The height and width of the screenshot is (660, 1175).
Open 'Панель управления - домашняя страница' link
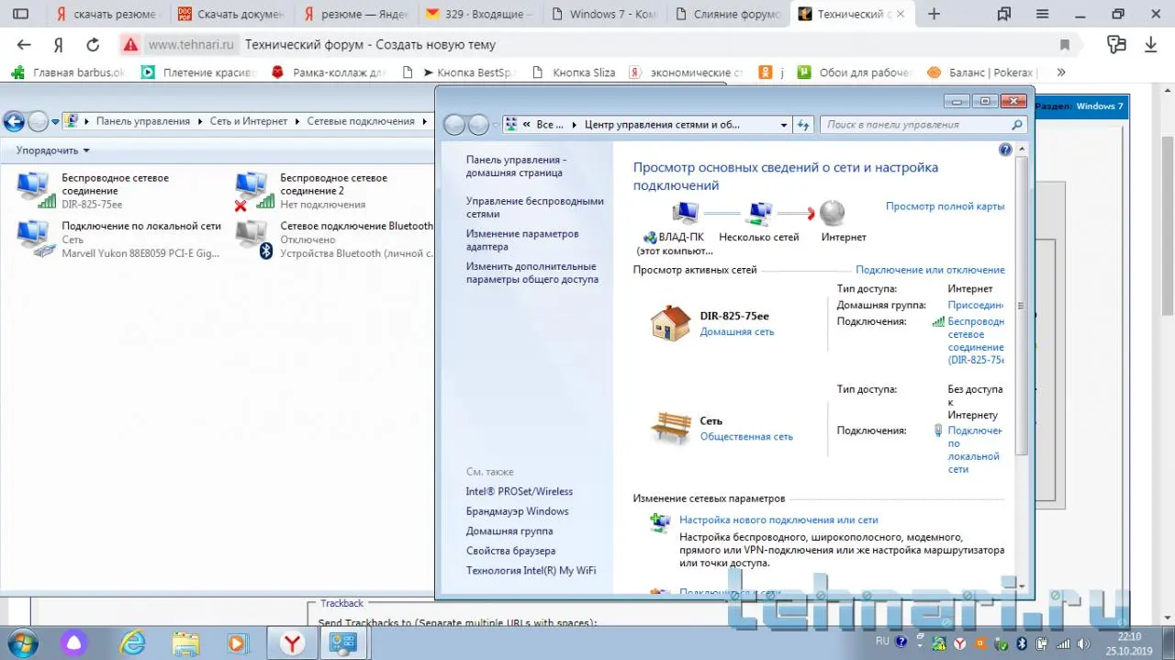point(516,166)
